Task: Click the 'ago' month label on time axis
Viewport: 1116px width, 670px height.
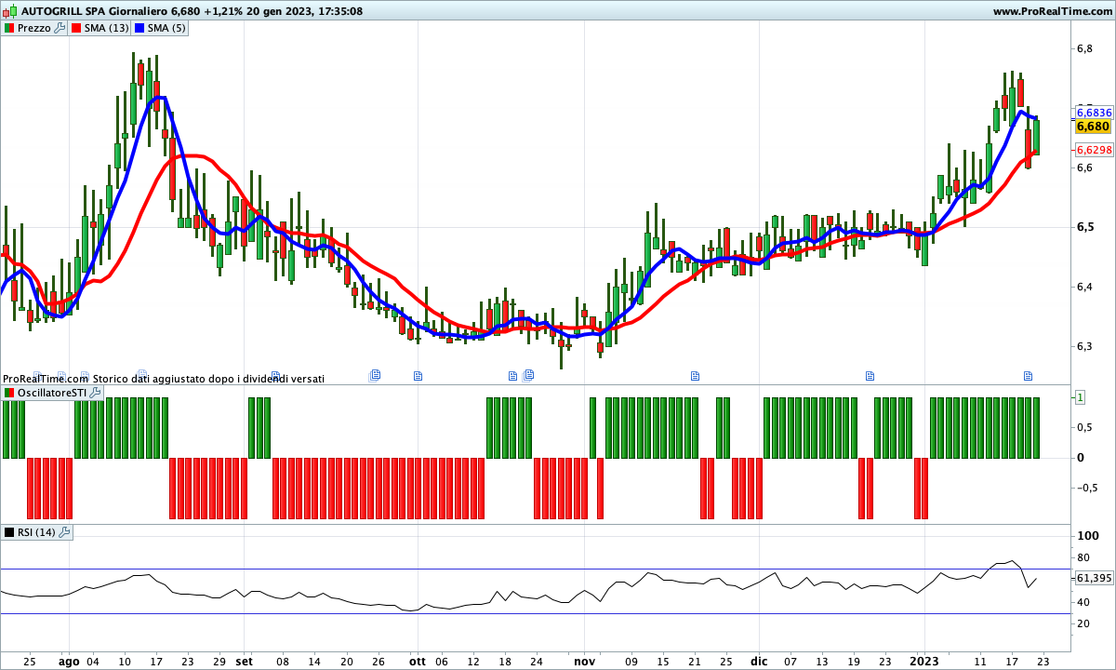Action: pyautogui.click(x=70, y=662)
